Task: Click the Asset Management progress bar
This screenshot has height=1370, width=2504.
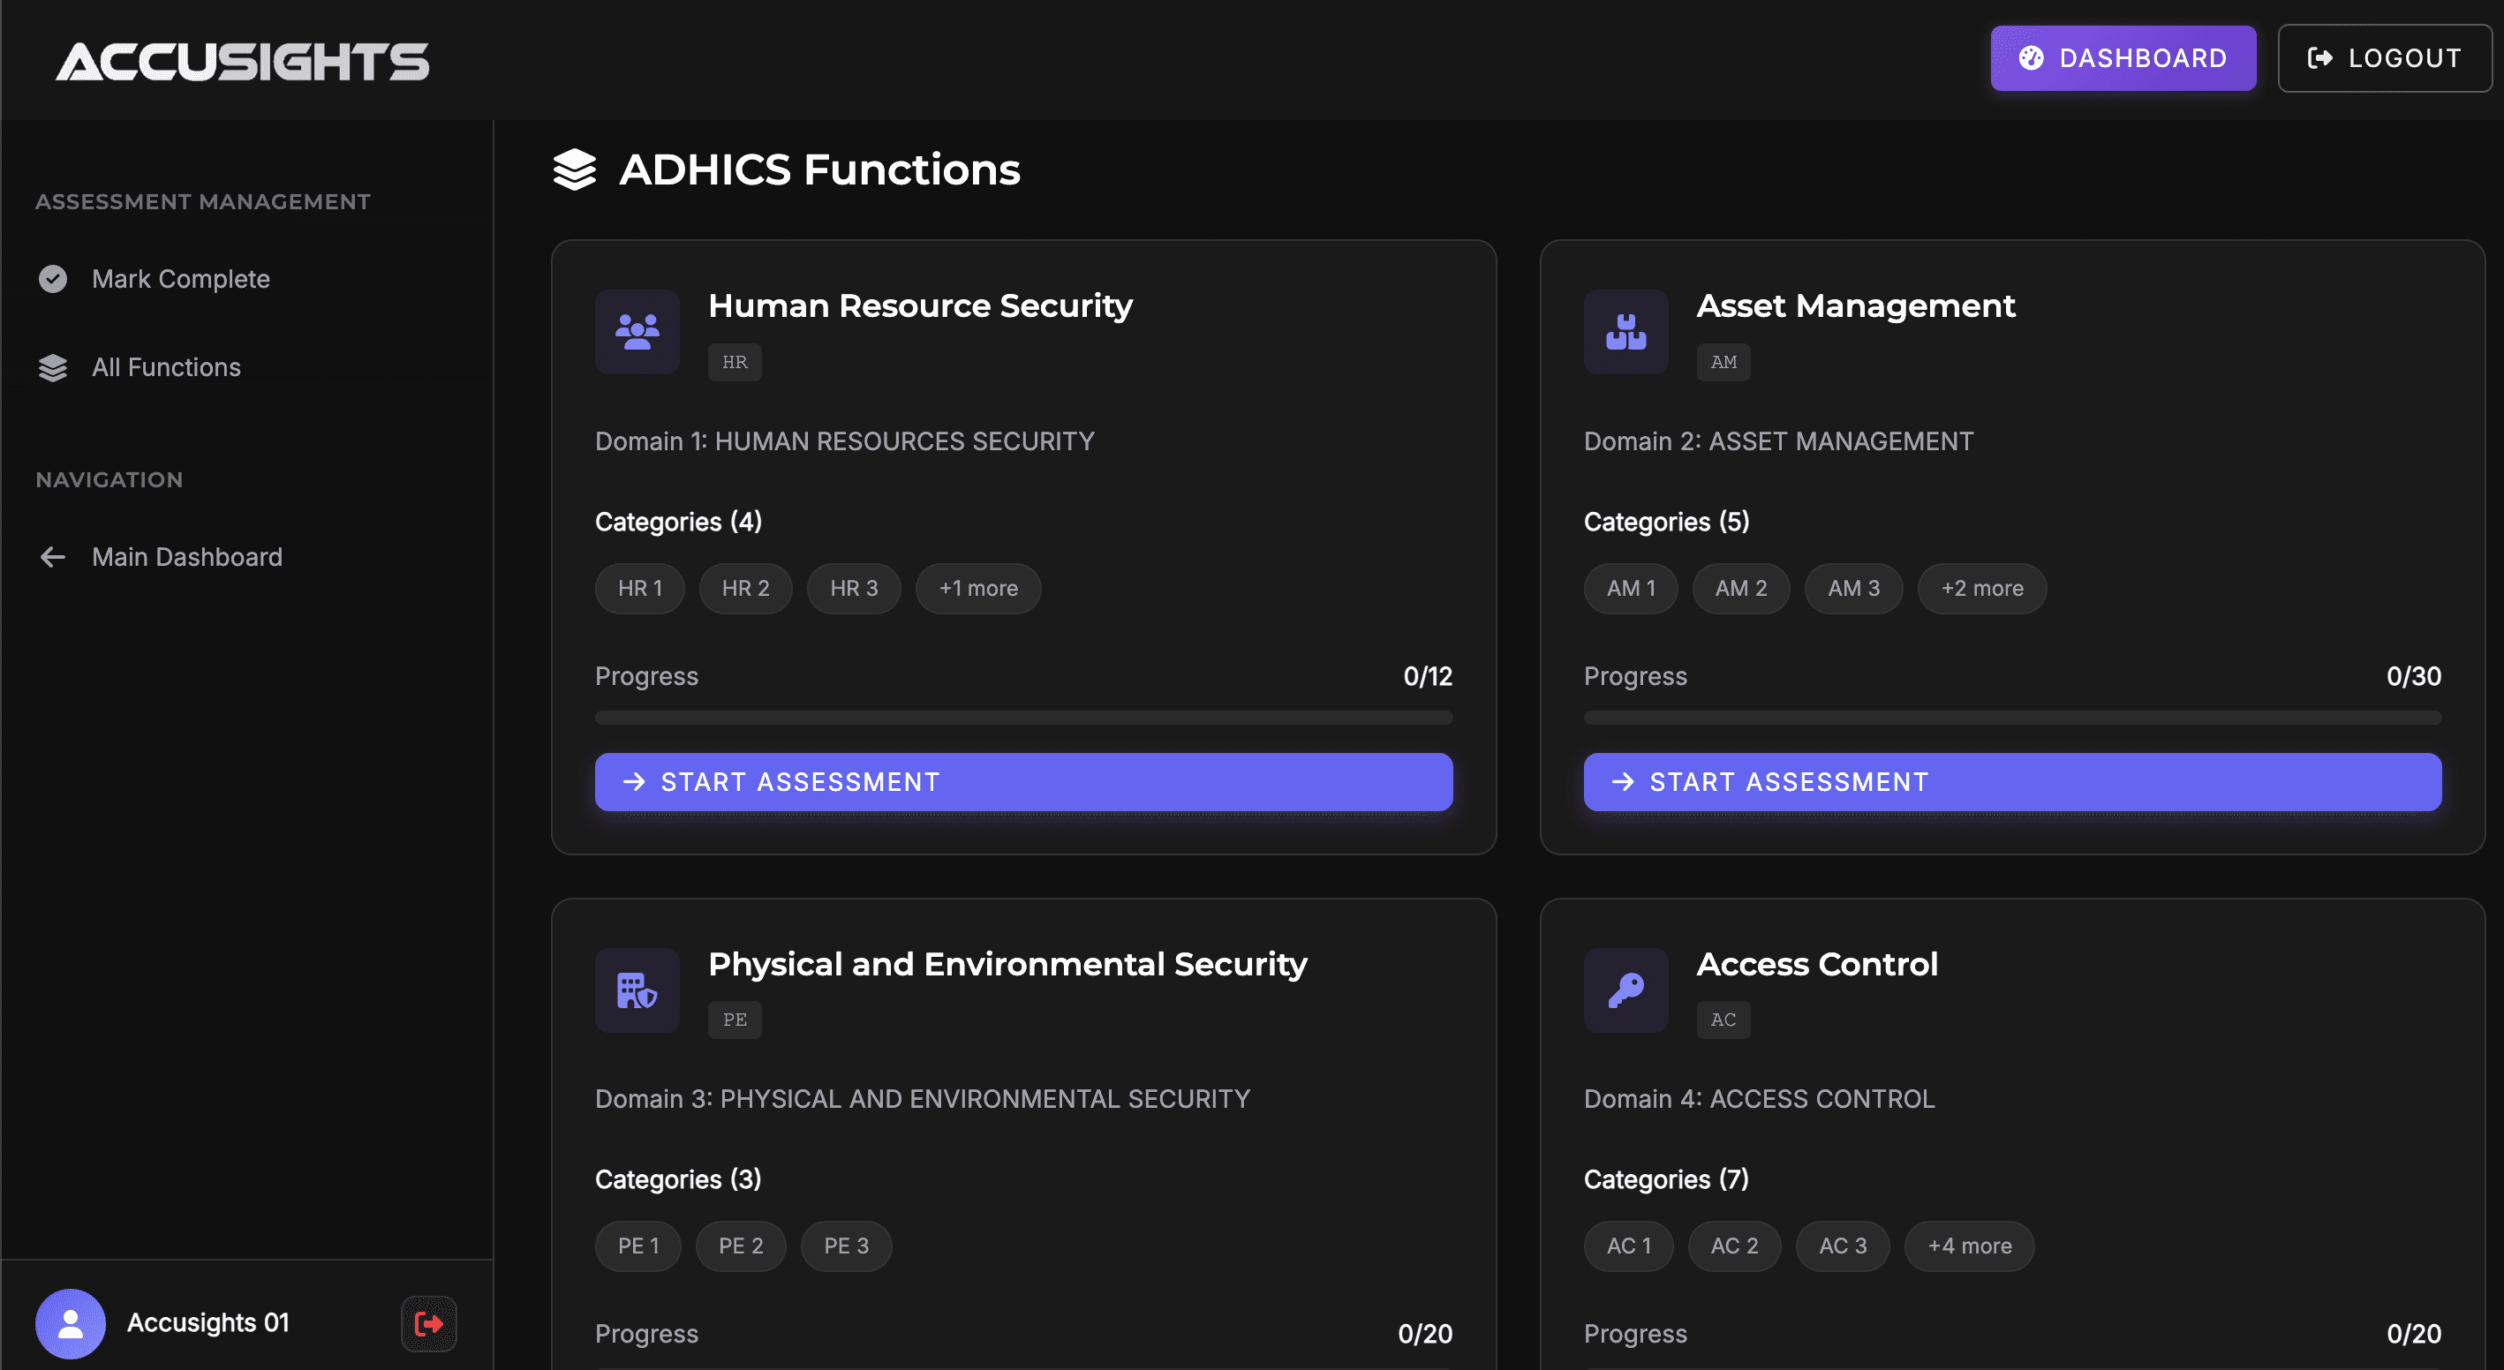Action: [x=2011, y=718]
